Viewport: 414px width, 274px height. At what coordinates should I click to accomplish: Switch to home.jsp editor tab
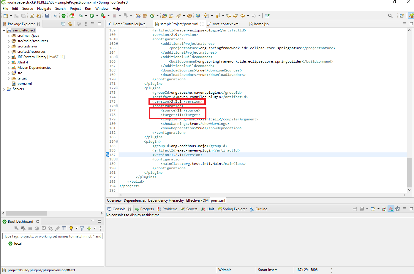point(259,24)
